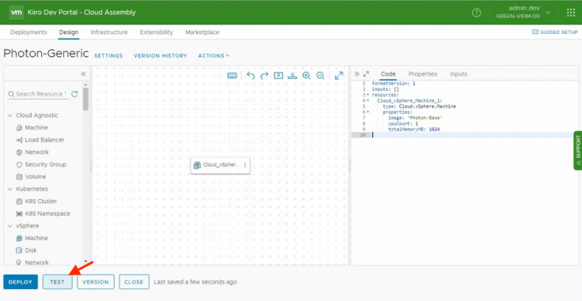Open the Support side tab

pyautogui.click(x=577, y=150)
